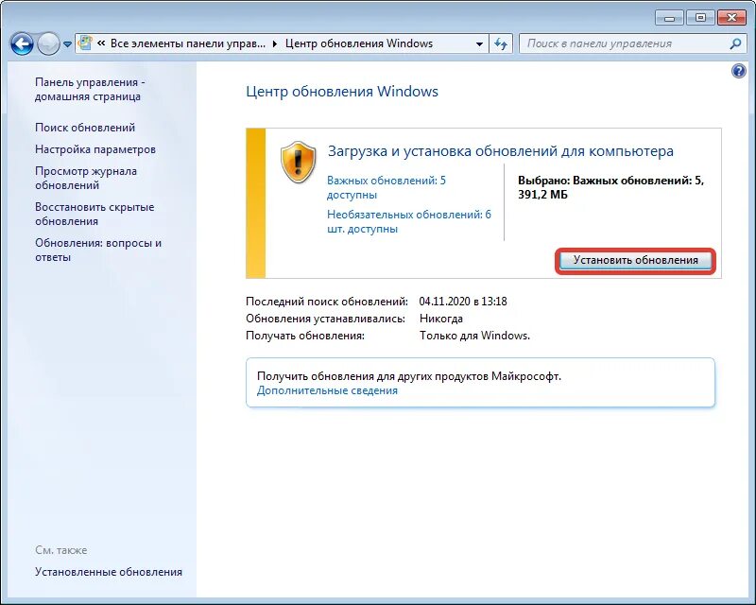The height and width of the screenshot is (605, 756).
Task: Click heading 'Загрузка и установка обновлений для компьютера'
Action: pyautogui.click(x=501, y=151)
